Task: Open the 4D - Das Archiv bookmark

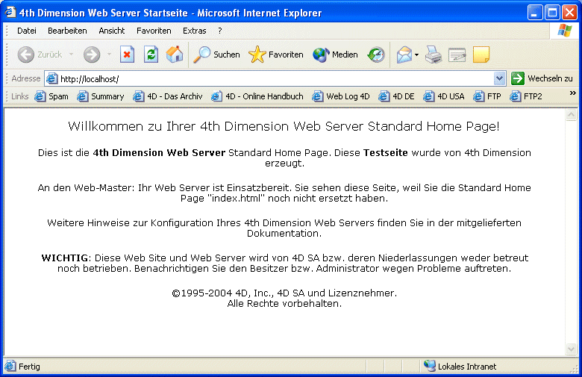Action: 168,96
